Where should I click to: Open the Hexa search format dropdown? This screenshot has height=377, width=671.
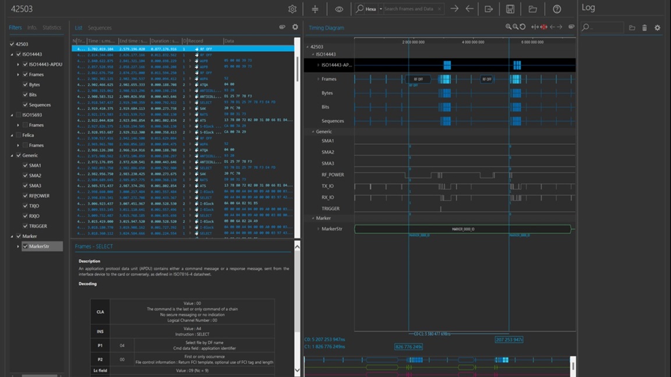tap(380, 9)
